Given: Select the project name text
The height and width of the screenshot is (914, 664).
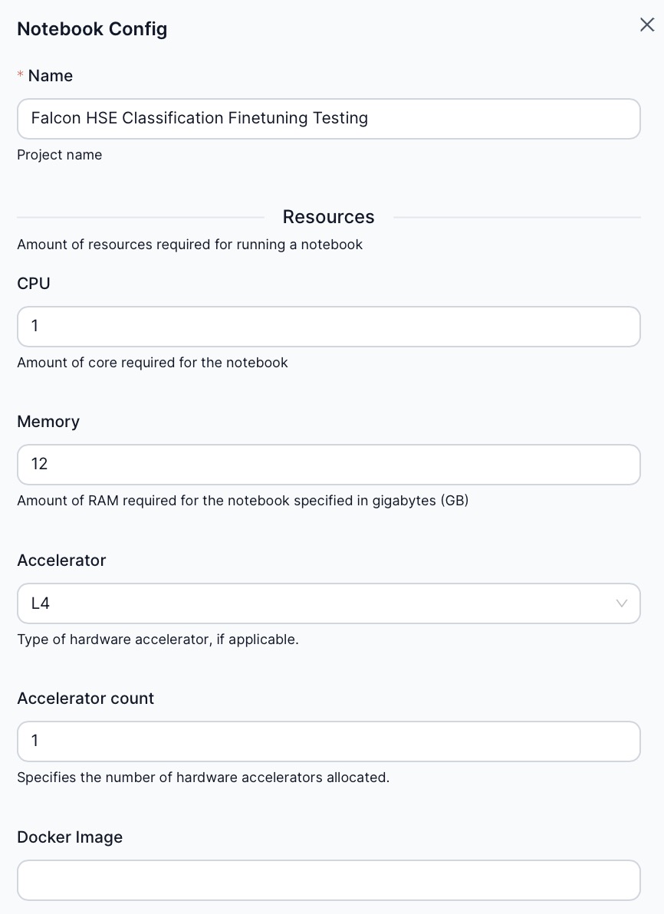Looking at the screenshot, I should (199, 118).
